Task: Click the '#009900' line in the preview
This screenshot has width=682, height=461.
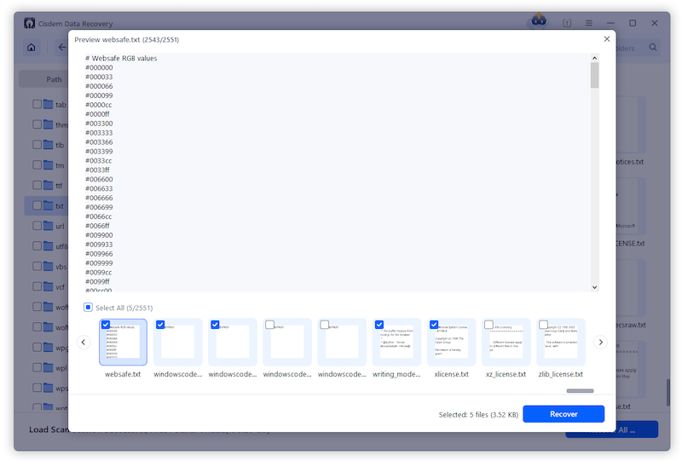Action: point(99,235)
